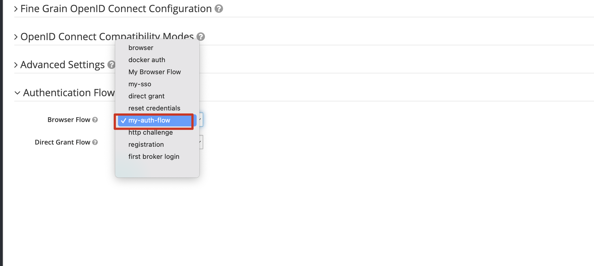Click help icon beside OpenID Connect Compatibility Modes

(201, 37)
